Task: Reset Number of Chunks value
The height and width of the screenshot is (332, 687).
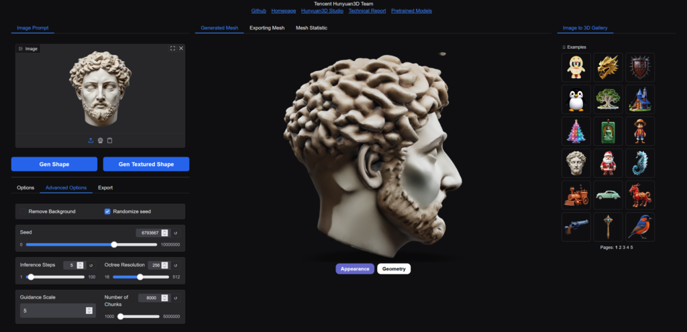Action: click(176, 299)
